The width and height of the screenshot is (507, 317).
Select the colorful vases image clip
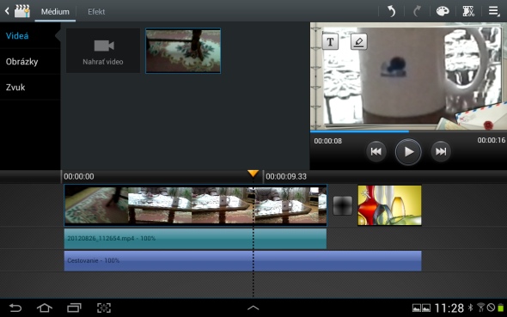389,205
